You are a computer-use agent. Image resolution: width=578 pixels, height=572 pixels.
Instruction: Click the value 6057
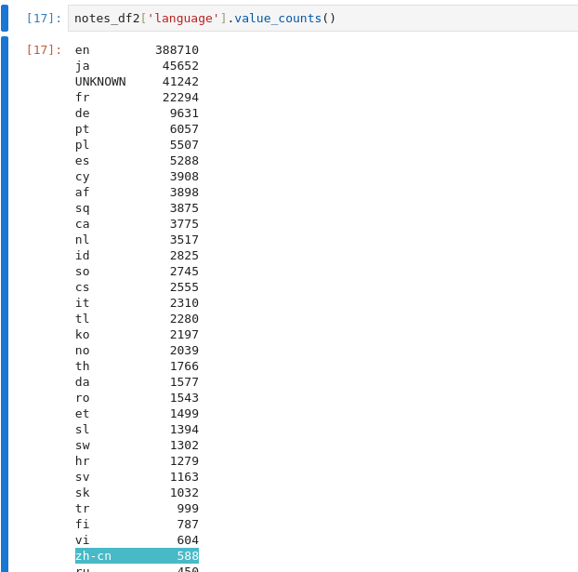point(184,129)
